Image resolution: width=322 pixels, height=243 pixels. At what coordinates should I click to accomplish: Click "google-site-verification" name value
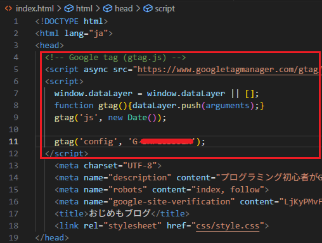click(171, 202)
